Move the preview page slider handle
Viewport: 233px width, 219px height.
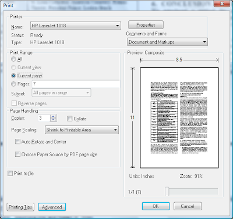click(x=167, y=192)
